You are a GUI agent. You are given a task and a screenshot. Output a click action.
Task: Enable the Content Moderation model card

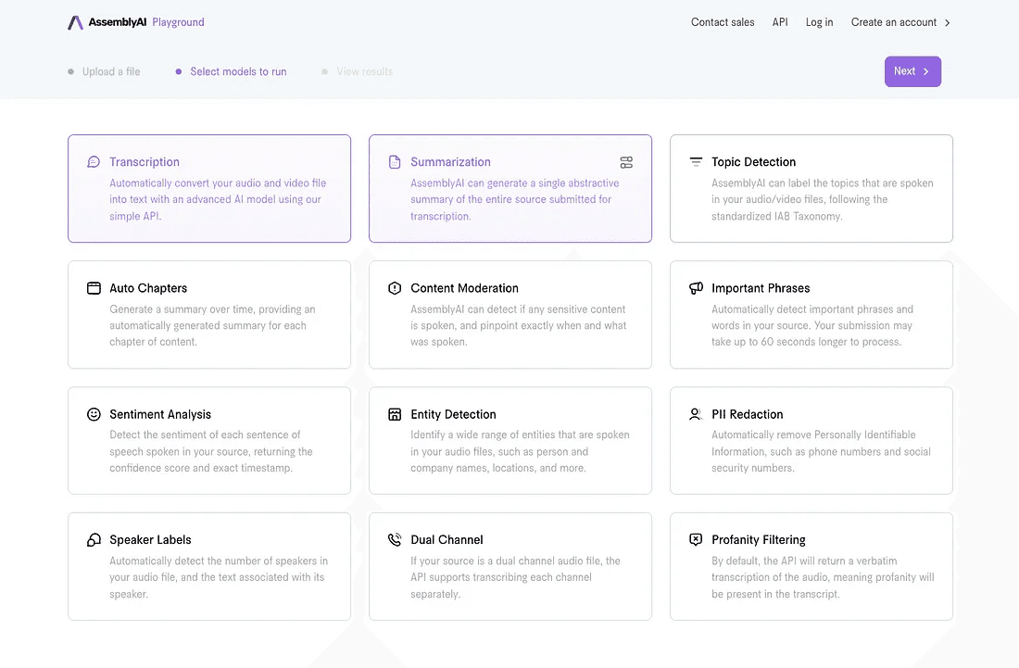(510, 314)
